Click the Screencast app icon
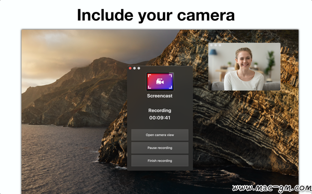This screenshot has width=312, height=194. click(x=160, y=82)
